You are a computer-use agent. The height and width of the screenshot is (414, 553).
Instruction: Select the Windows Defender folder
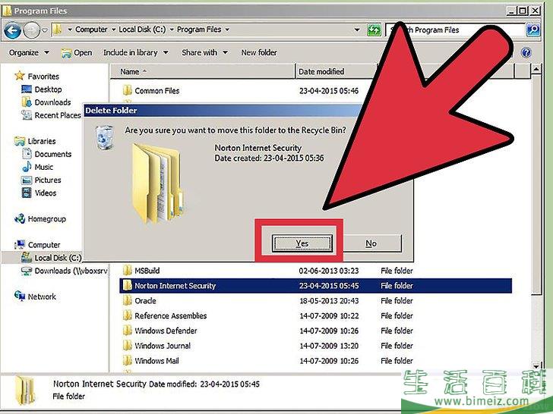[x=166, y=331]
